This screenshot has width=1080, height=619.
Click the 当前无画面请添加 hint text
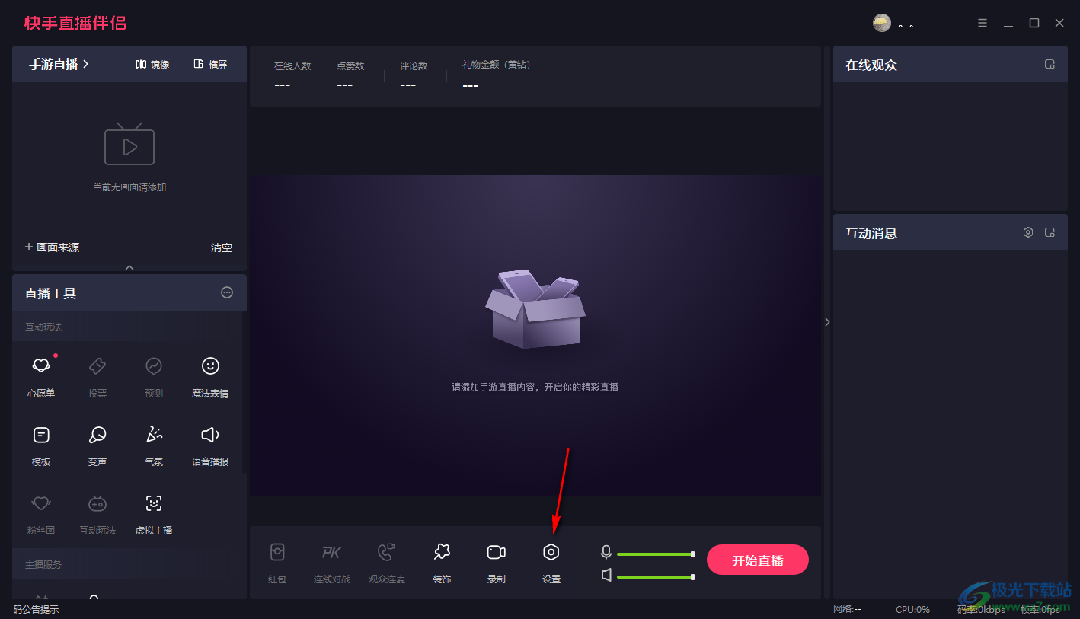129,187
